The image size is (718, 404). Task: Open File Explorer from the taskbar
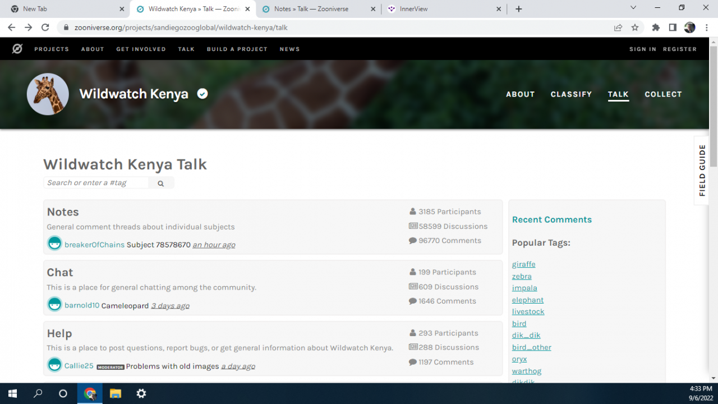point(115,393)
